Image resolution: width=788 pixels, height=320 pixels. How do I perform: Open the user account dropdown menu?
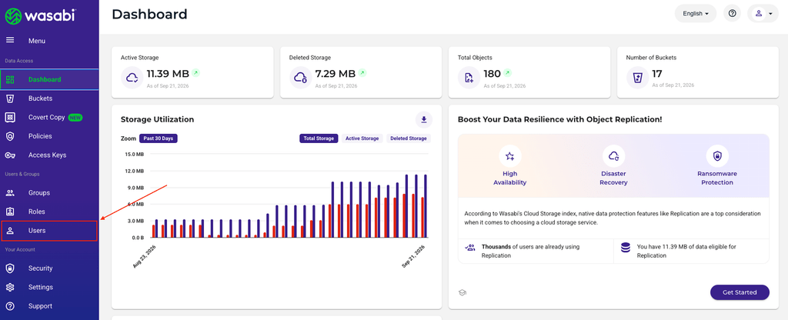763,14
